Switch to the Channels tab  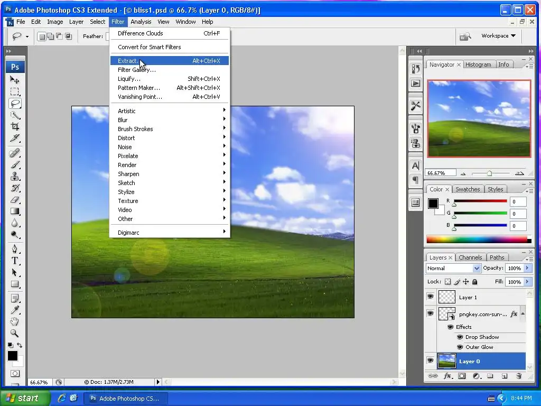point(470,257)
